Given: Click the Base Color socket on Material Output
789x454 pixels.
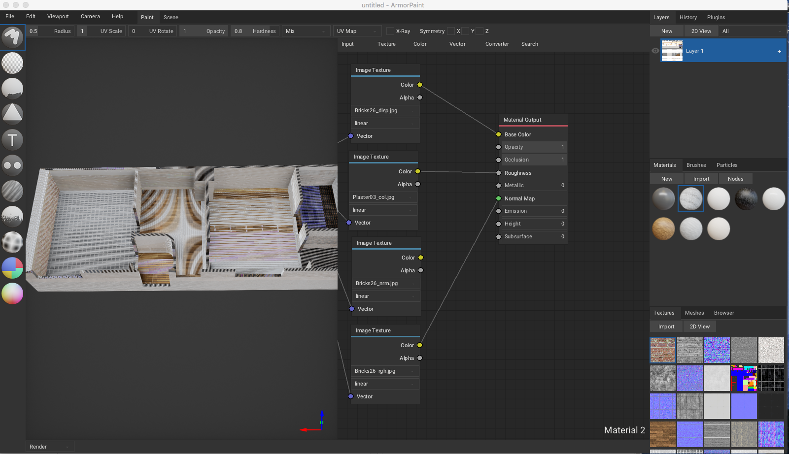Looking at the screenshot, I should pos(498,134).
